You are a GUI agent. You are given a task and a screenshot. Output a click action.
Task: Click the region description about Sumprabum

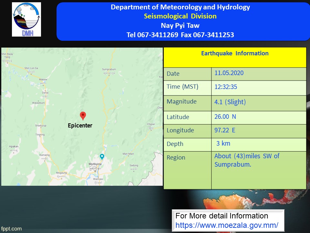coord(247,160)
